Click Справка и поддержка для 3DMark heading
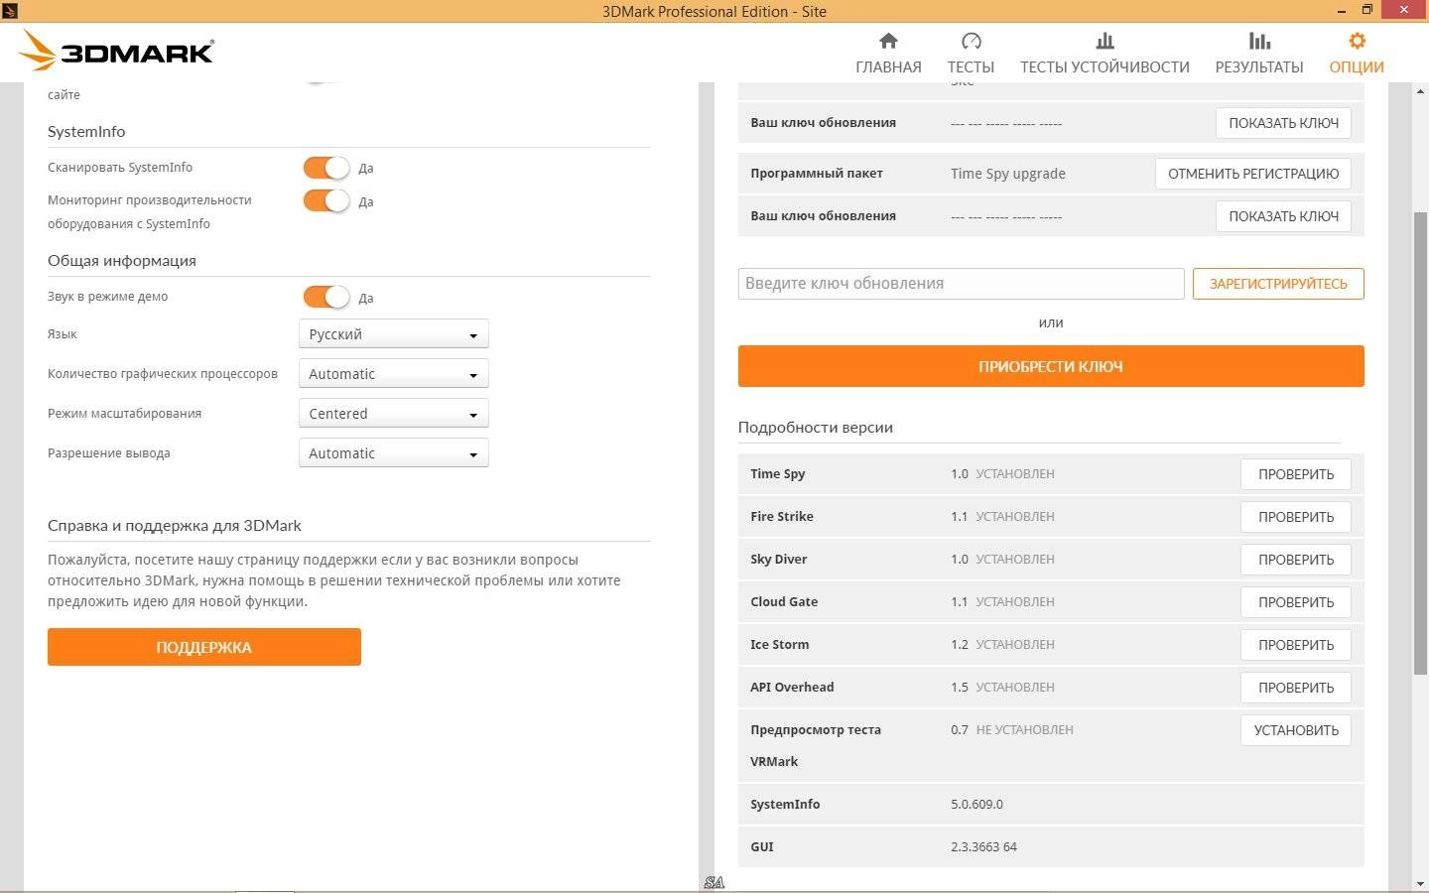Screen dimensions: 1429x893 coord(175,526)
